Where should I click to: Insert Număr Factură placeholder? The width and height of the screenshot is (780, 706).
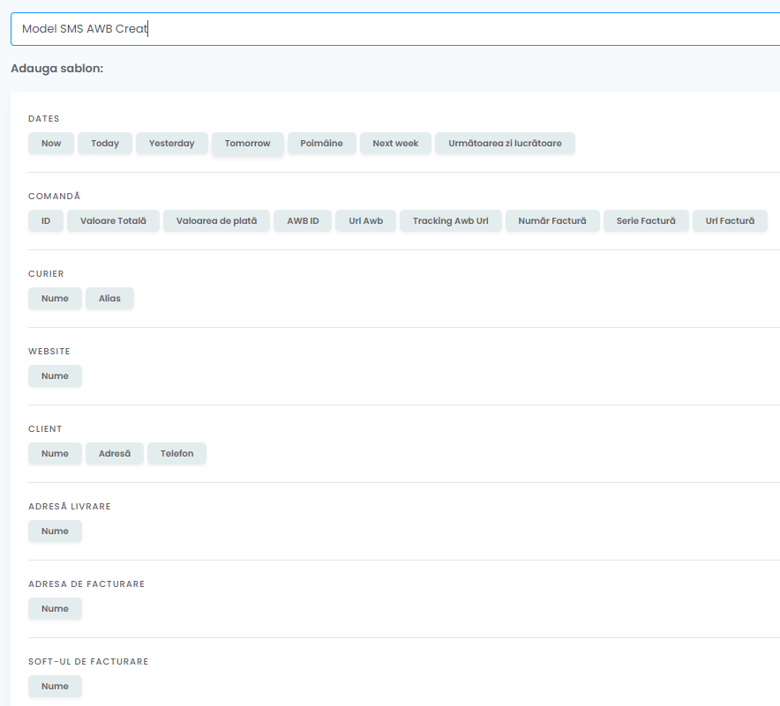[552, 220]
